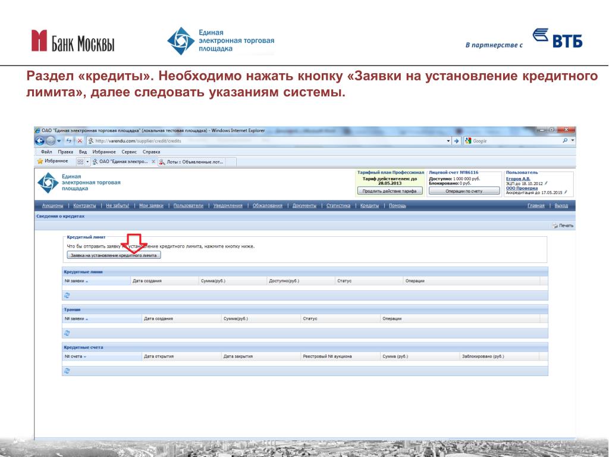Click the search magnifier icon
The height and width of the screenshot is (457, 609).
[x=565, y=140]
